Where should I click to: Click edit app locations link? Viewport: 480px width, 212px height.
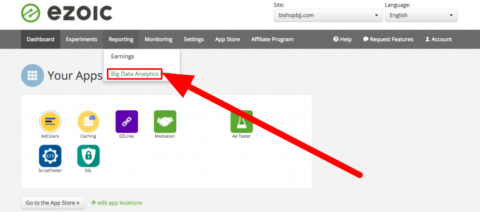117,203
